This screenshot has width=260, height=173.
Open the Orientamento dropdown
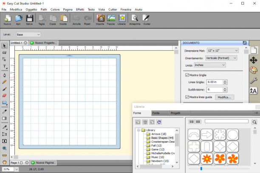pyautogui.click(x=221, y=58)
